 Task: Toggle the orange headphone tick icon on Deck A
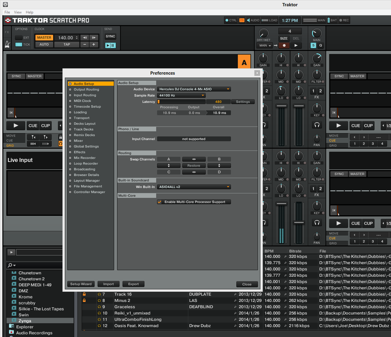(60, 144)
